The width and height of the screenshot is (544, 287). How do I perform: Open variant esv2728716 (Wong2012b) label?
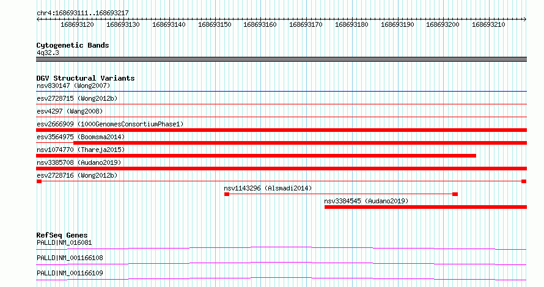pyautogui.click(x=77, y=175)
